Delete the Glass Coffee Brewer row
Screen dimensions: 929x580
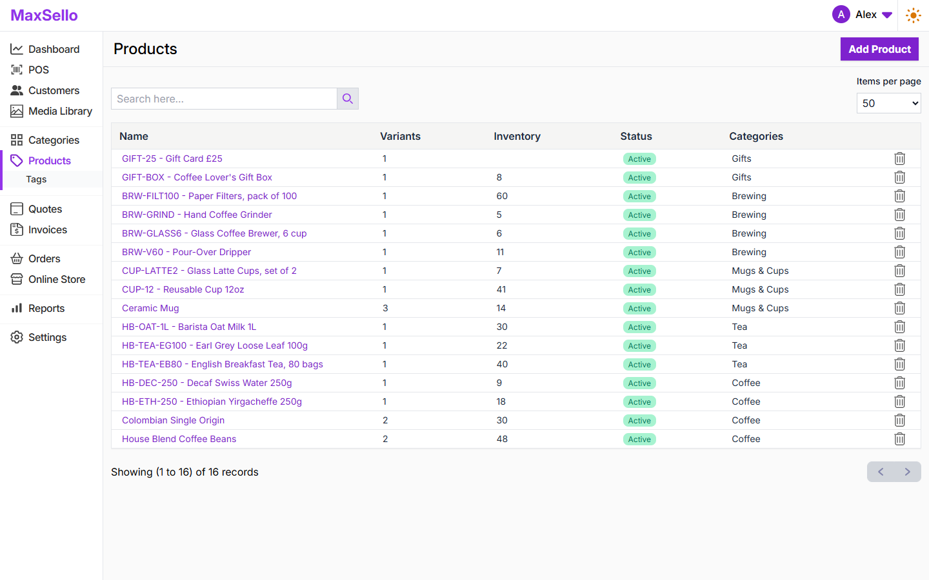coord(899,233)
